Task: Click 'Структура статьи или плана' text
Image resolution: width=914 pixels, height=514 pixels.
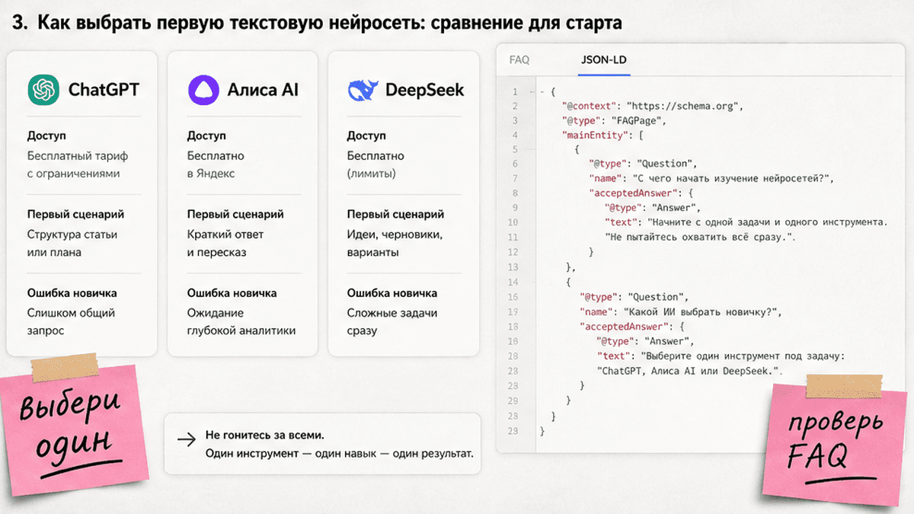Action: click(72, 244)
